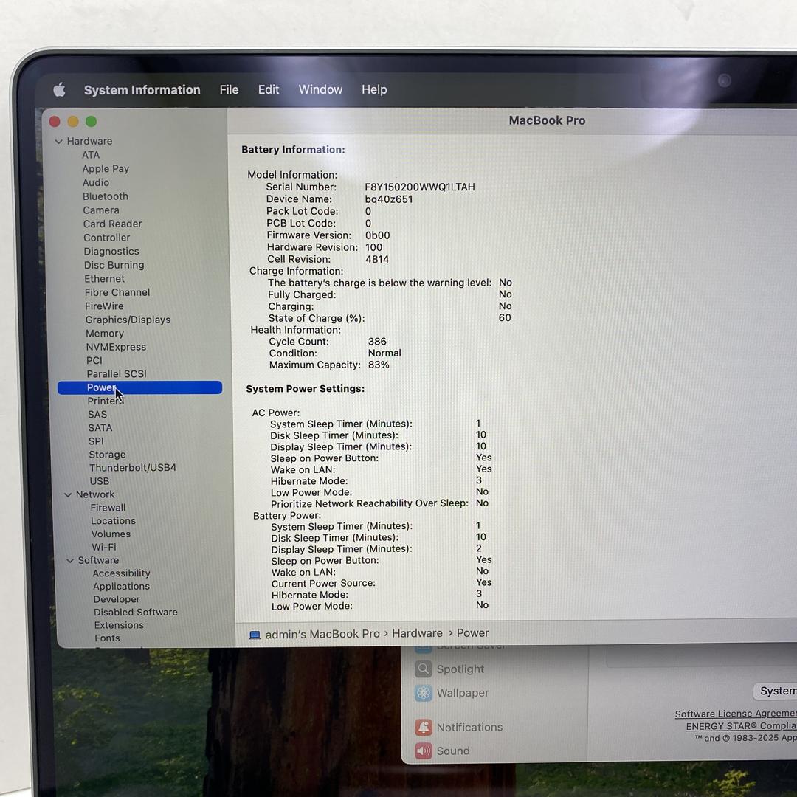Select Extensions under Software

tap(119, 625)
